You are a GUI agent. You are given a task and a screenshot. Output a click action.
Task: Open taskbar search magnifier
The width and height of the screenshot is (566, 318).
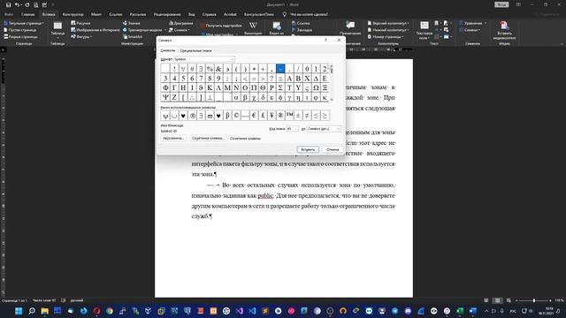32,311
